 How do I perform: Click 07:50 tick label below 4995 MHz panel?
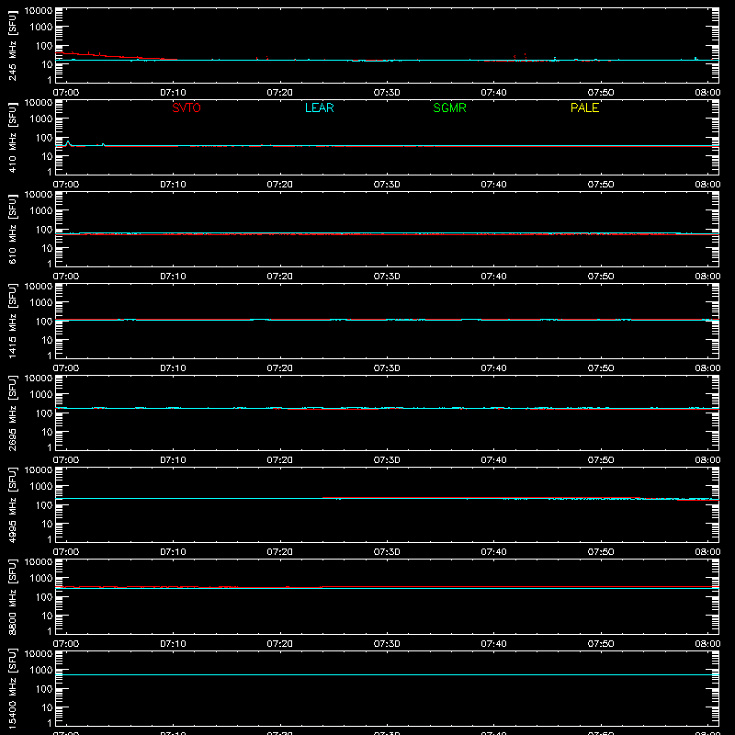[x=601, y=552]
